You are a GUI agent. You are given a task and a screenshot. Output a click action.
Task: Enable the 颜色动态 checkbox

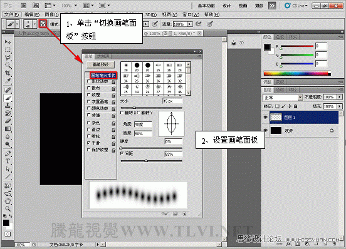89,108
